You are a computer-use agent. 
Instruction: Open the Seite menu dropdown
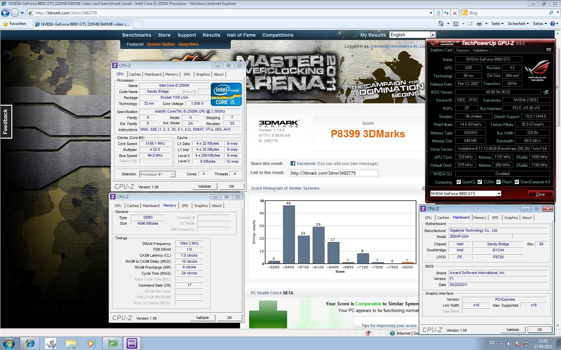click(497, 24)
